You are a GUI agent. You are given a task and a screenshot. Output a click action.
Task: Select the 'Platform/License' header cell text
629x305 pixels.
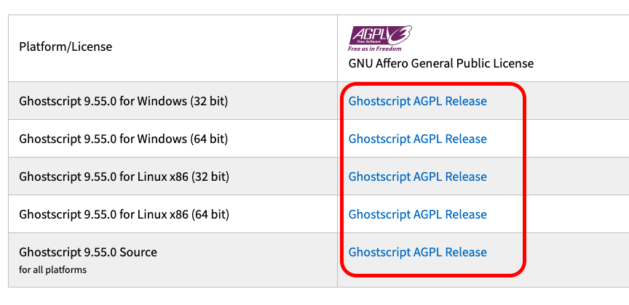pos(66,46)
